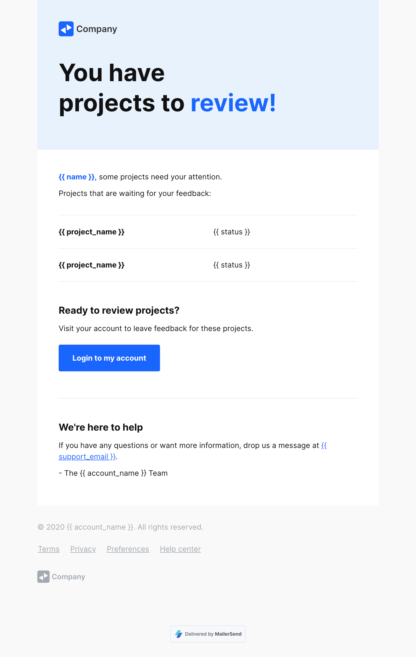
Task: Click the copyright 2020 account_name text
Action: pyautogui.click(x=121, y=527)
